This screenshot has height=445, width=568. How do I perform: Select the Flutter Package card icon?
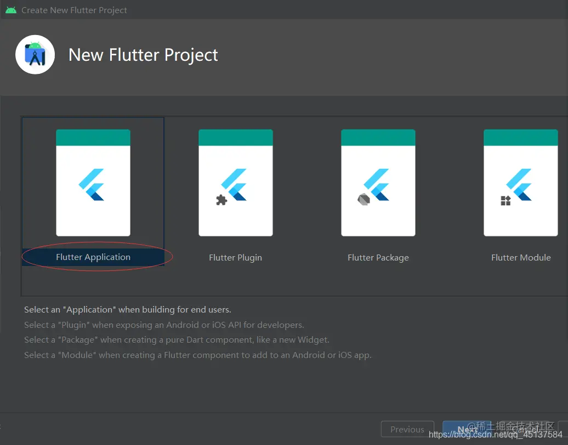click(x=378, y=183)
